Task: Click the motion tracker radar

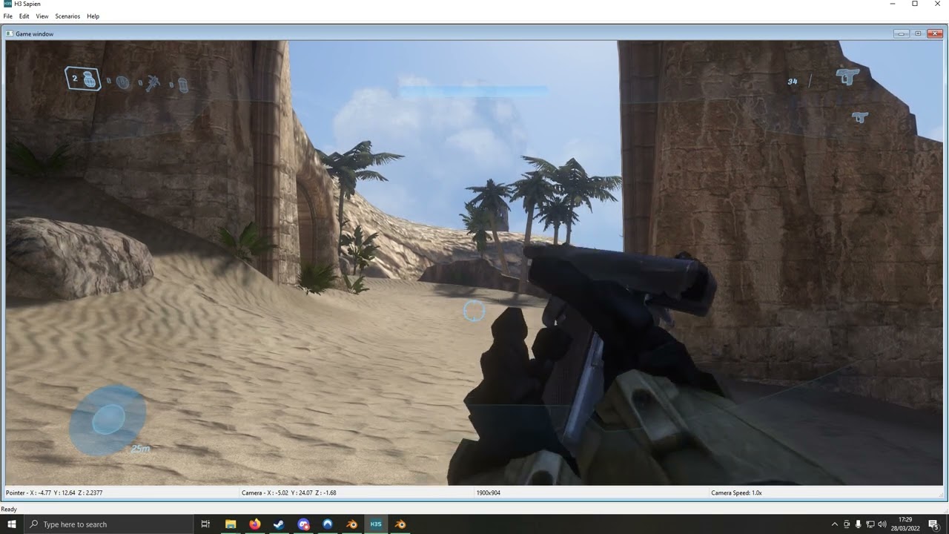Action: [x=108, y=420]
